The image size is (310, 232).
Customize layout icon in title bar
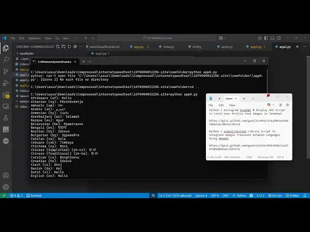pyautogui.click(x=260, y=38)
